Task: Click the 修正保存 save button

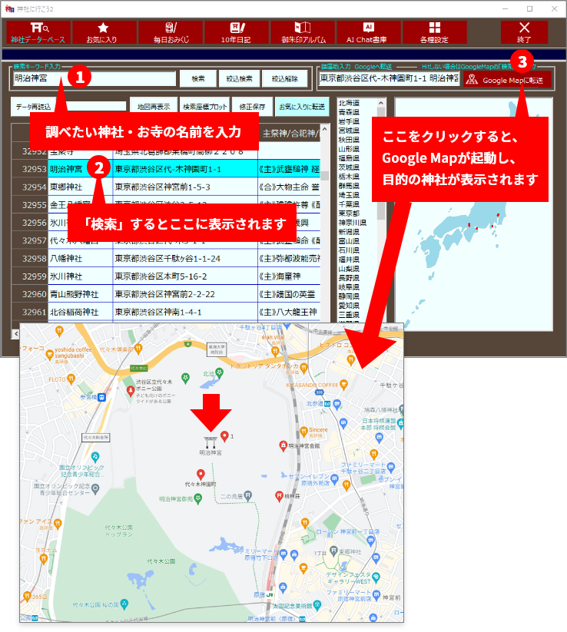Action: (252, 107)
